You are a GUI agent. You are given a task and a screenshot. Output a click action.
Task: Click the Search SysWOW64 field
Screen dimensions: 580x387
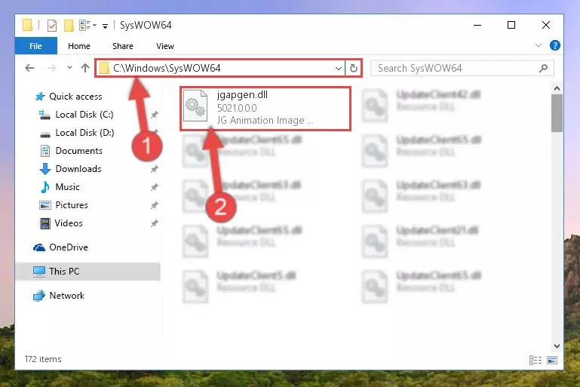coord(462,68)
